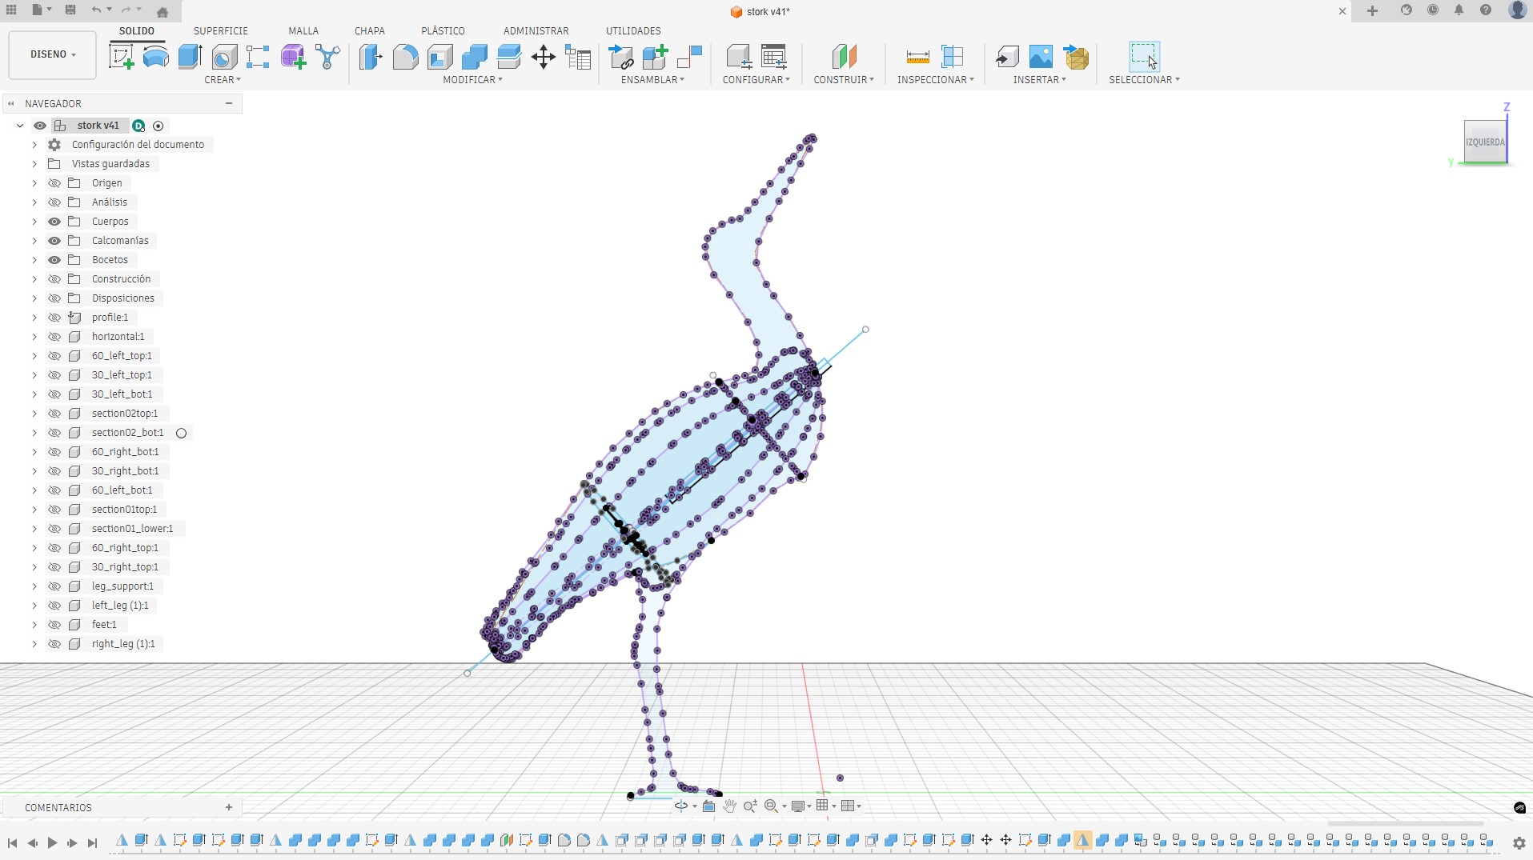Toggle visibility of Bocetos folder
The image size is (1533, 860).
coord(54,260)
